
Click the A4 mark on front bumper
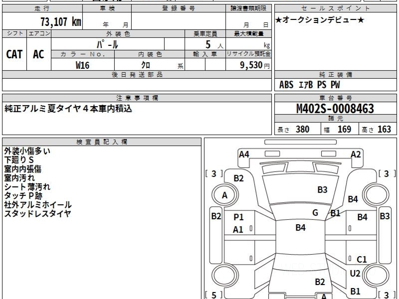click(x=244, y=154)
